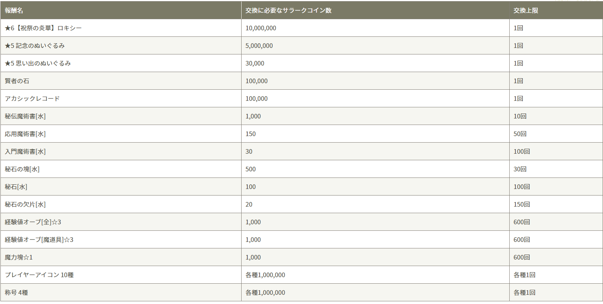Select the ★5 思い出のぬいぐるみ row name
603x304 pixels.
pyautogui.click(x=38, y=64)
